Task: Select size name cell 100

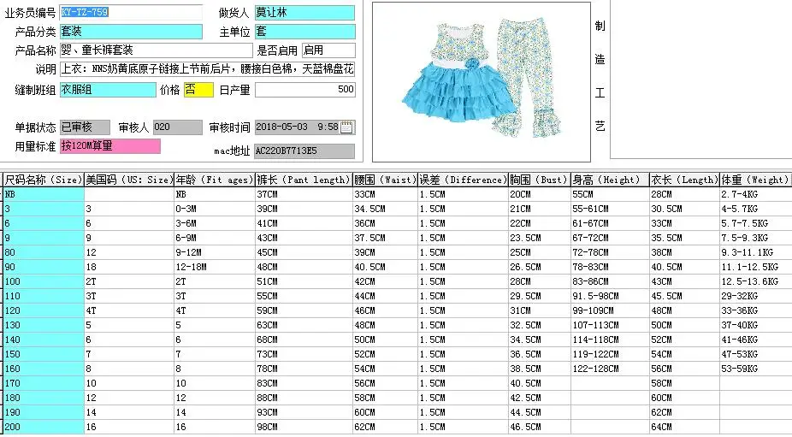Action: coord(44,282)
